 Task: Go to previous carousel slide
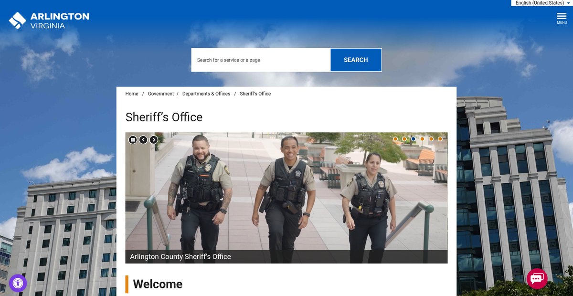point(143,140)
